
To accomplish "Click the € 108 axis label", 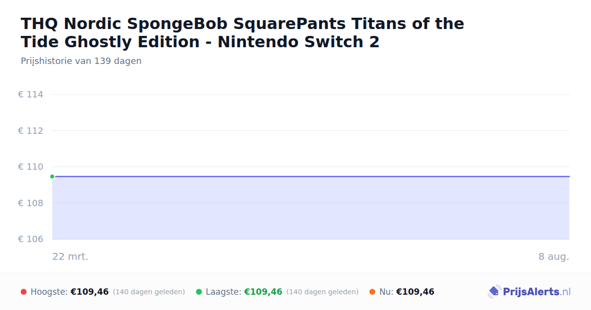I will tap(31, 203).
